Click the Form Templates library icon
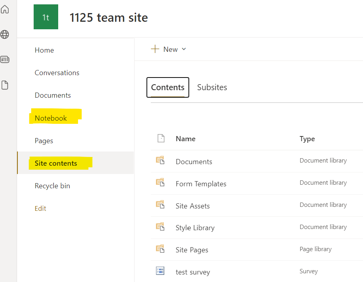The image size is (363, 282). click(x=160, y=182)
